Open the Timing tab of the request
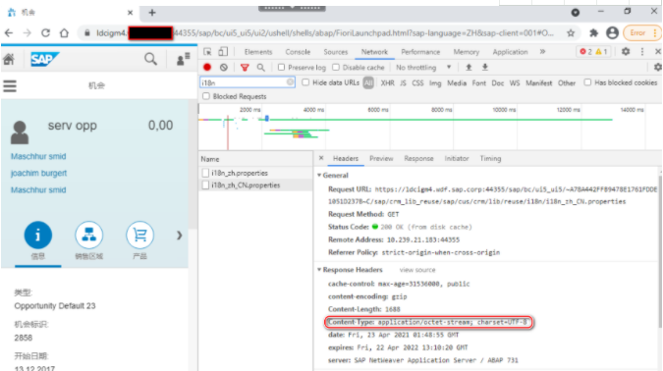The height and width of the screenshot is (371, 663). 490,158
